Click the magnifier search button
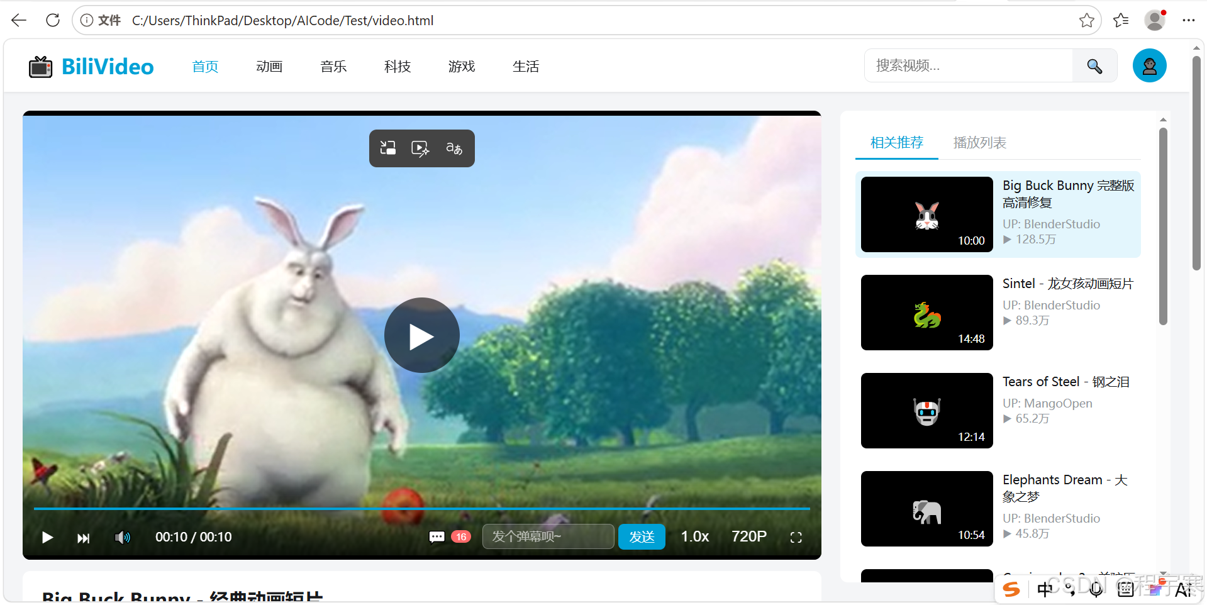Viewport: 1207px width, 605px height. (1094, 66)
